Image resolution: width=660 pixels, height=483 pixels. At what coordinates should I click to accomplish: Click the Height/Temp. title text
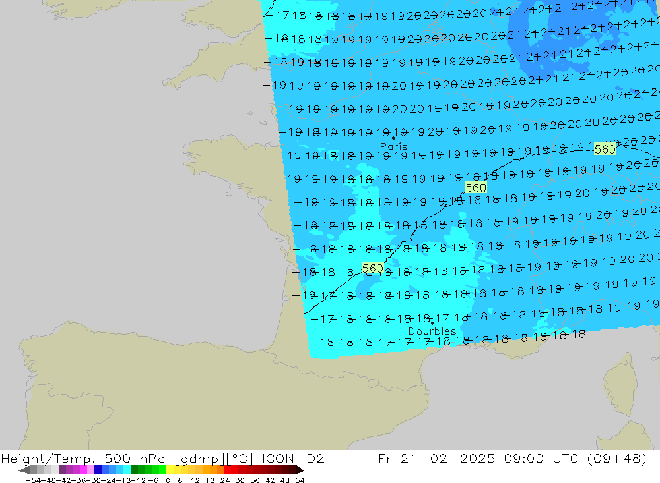(48, 459)
